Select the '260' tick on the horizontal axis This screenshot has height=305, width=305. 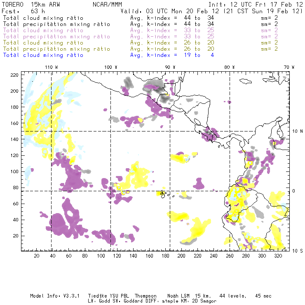point(230,256)
